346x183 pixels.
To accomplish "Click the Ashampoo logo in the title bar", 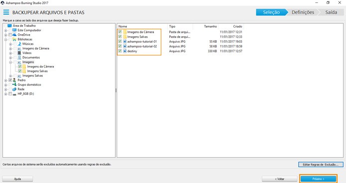I will (x=2, y=3).
